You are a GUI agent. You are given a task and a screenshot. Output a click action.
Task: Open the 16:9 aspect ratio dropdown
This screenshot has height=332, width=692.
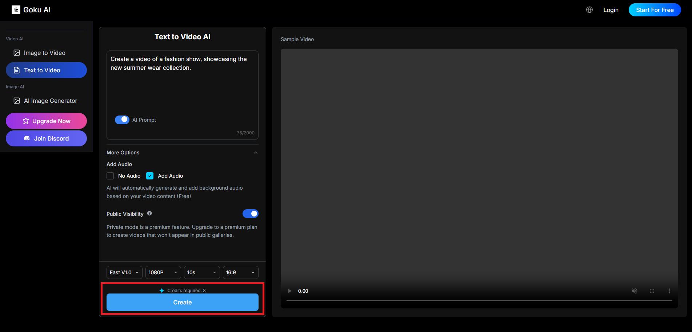[x=241, y=272]
